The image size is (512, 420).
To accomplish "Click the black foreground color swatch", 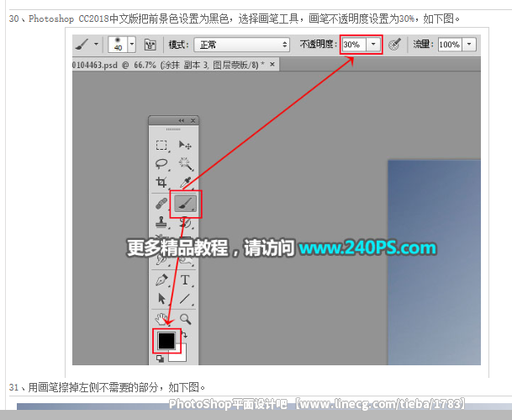I will click(x=166, y=341).
